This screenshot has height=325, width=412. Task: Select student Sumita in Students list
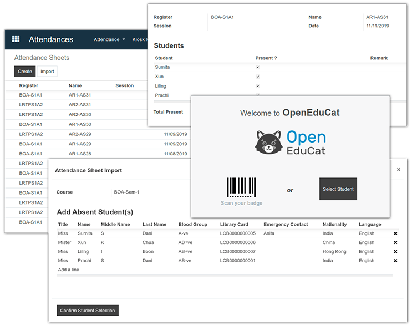tap(162, 67)
